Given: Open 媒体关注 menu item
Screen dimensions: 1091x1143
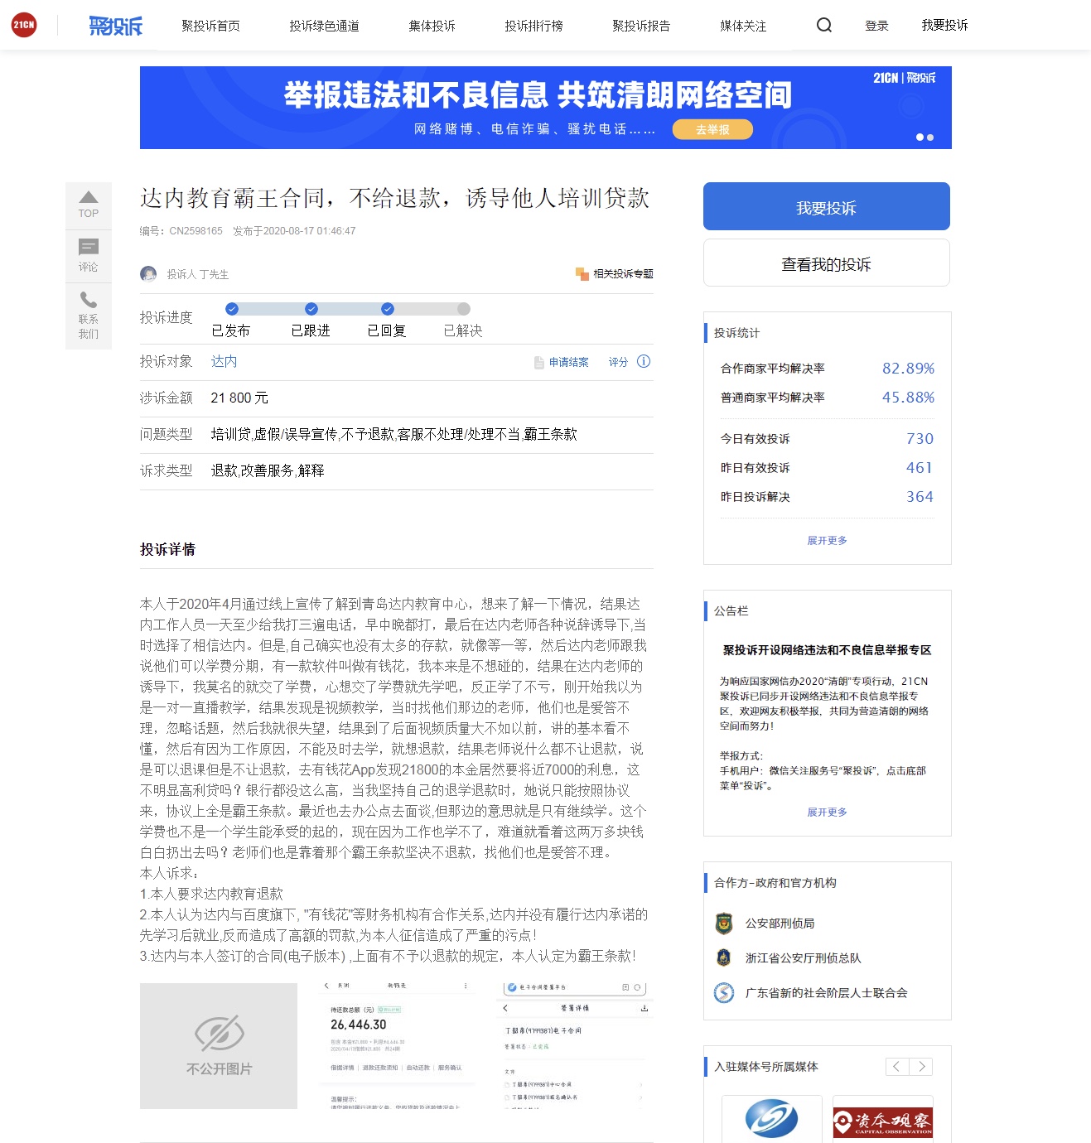Looking at the screenshot, I should [x=744, y=26].
